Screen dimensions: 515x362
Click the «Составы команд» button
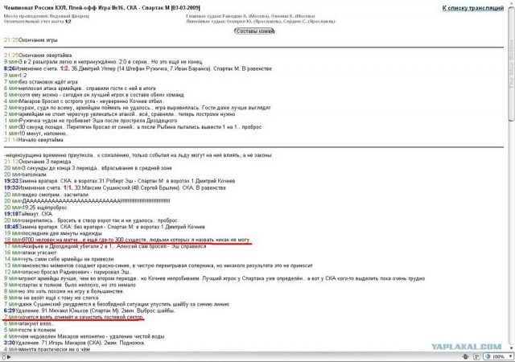pos(254,31)
